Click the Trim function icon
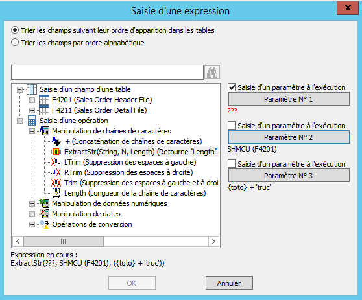The width and height of the screenshot is (362, 300). [x=56, y=183]
